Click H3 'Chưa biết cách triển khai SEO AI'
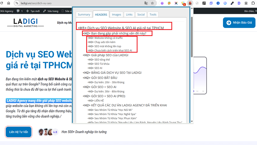257x145 pixels. pyautogui.click(x=110, y=50)
